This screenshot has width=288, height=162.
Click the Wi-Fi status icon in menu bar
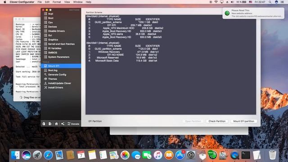(x=216, y=2)
